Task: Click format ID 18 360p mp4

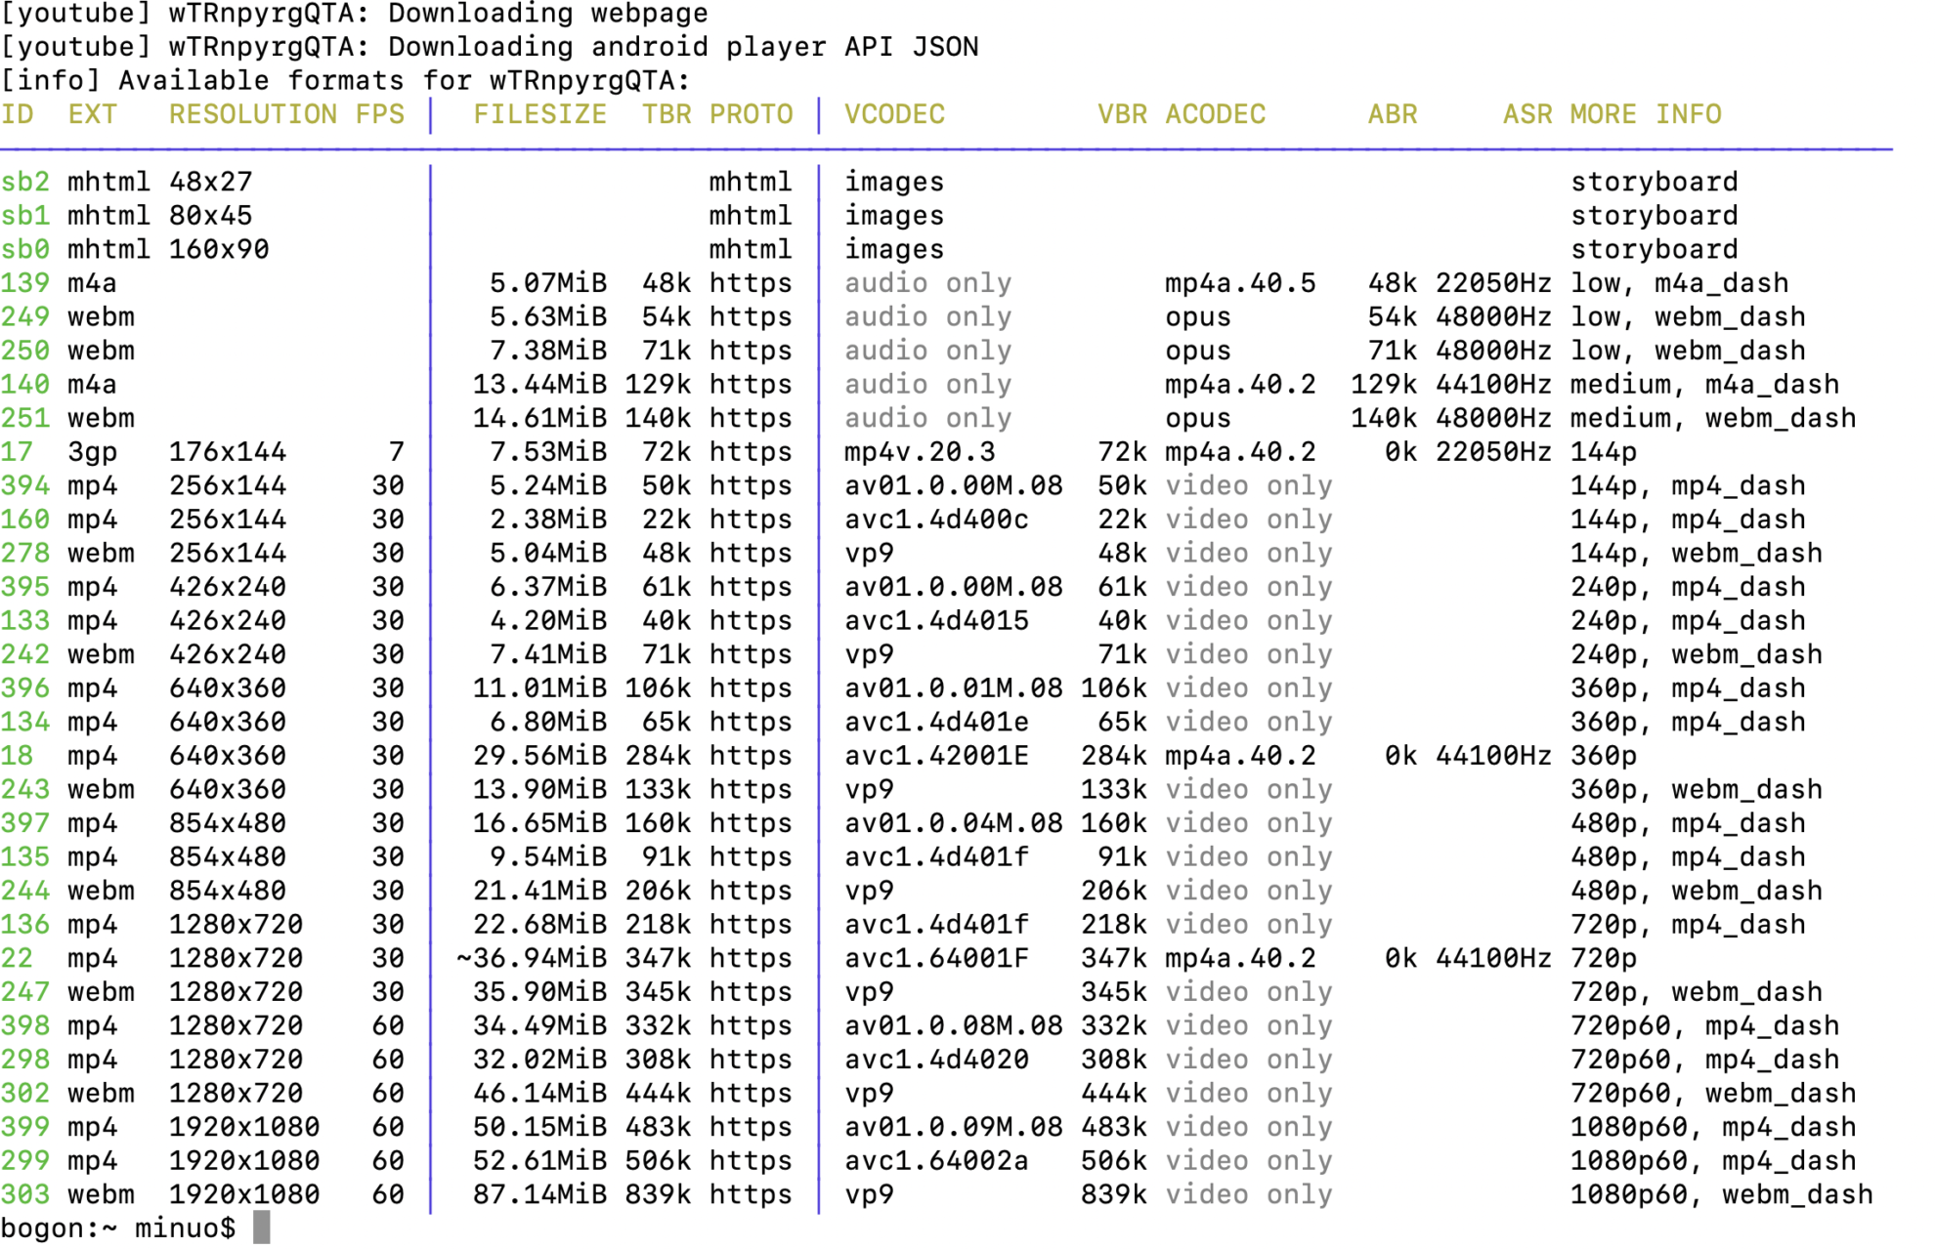Action: coord(17,755)
